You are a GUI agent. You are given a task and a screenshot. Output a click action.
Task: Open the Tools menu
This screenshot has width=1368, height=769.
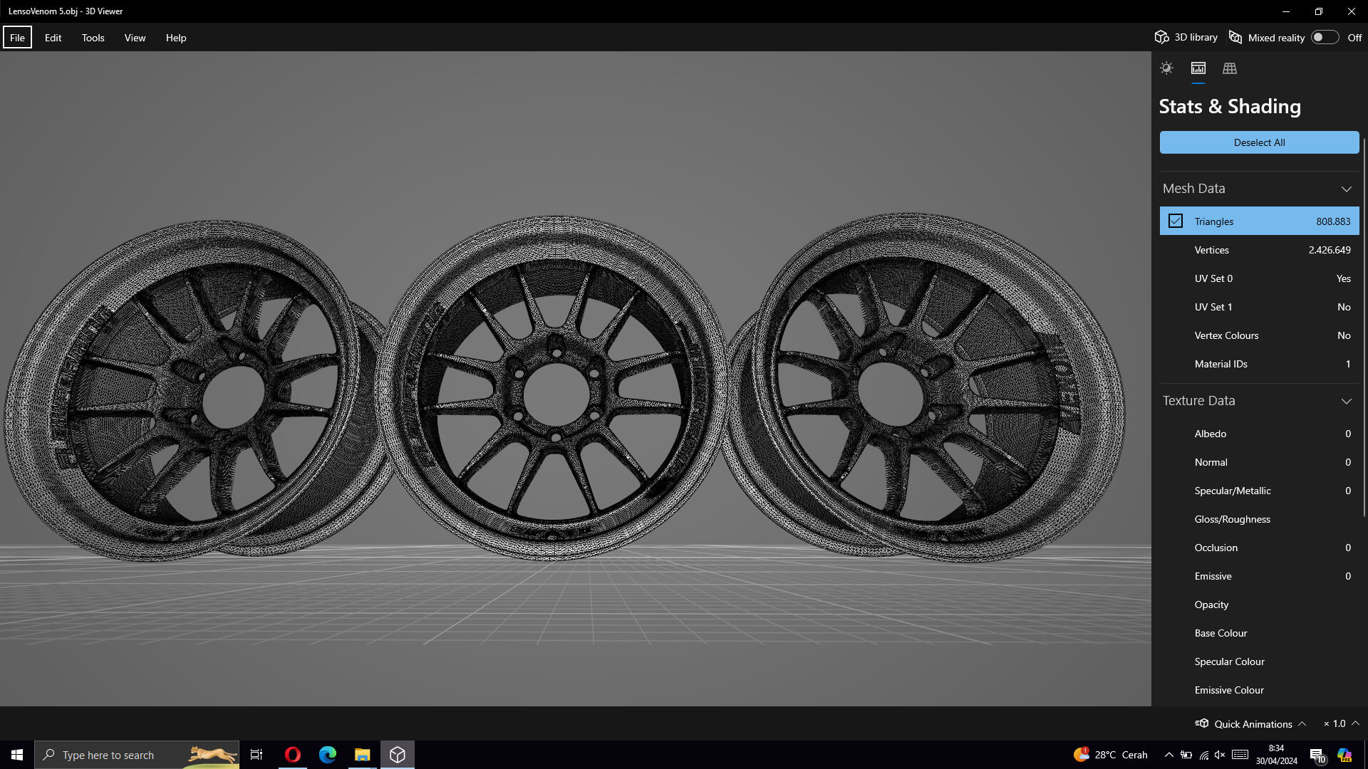coord(93,38)
